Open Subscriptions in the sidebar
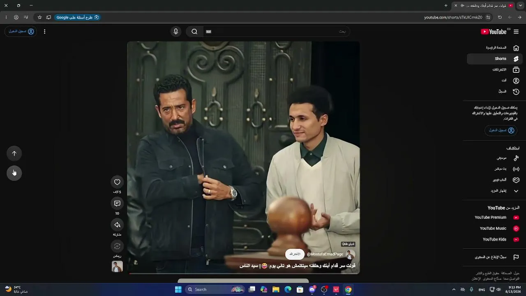This screenshot has height=296, width=526. [x=494, y=70]
